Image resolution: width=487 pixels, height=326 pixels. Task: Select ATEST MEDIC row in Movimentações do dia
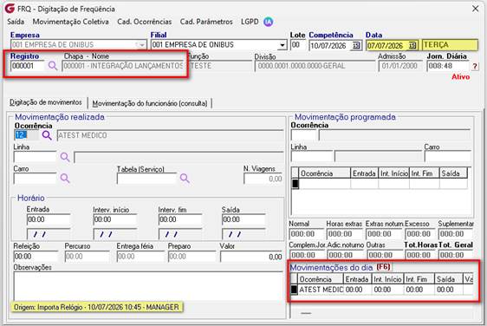[x=381, y=290]
